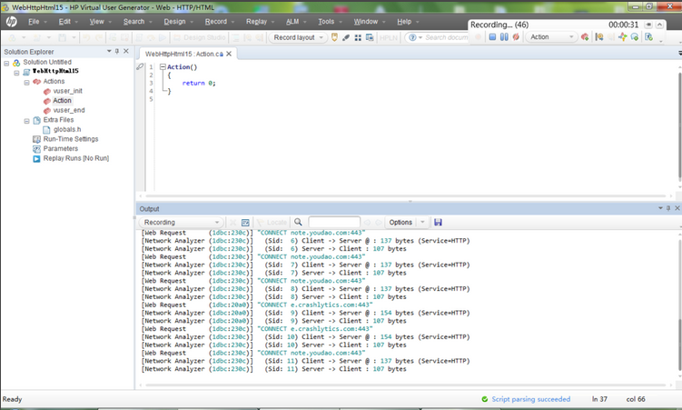Click the Options button in Output

point(400,223)
